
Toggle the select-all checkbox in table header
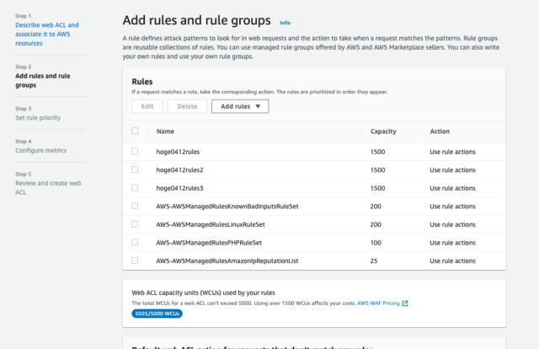pos(135,131)
